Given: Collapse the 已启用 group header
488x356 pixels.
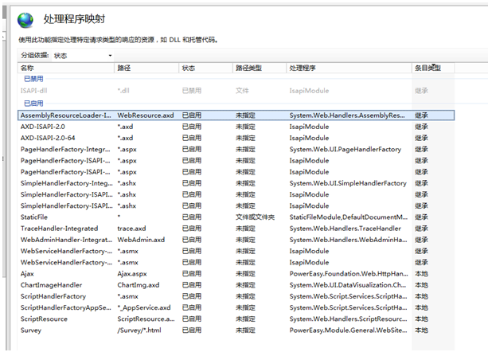Looking at the screenshot, I should click(33, 104).
